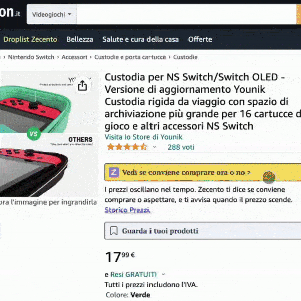Click the Guarda i tuoi prodotti button
This screenshot has width=301, height=301.
point(203,231)
